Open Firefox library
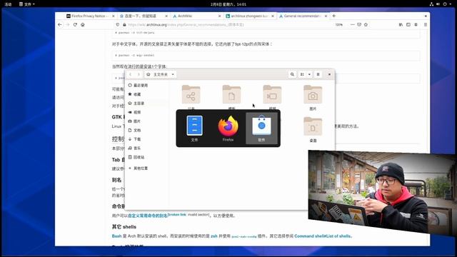The height and width of the screenshot is (257, 457). coord(401,25)
